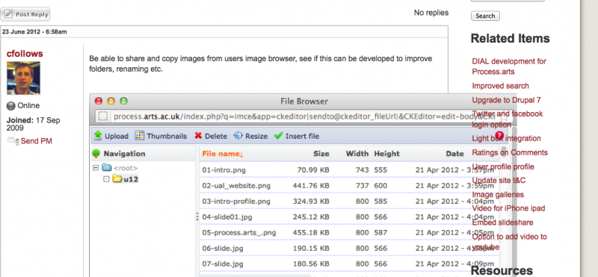Click the Navigation tree icon

[x=96, y=154]
